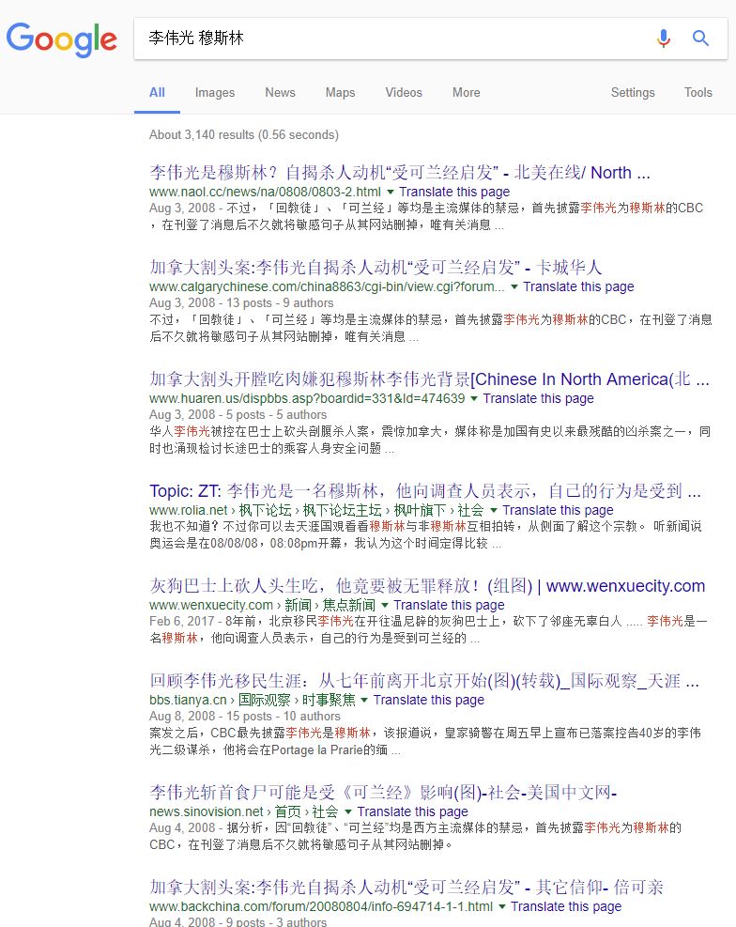Open the Maps tab

click(340, 92)
